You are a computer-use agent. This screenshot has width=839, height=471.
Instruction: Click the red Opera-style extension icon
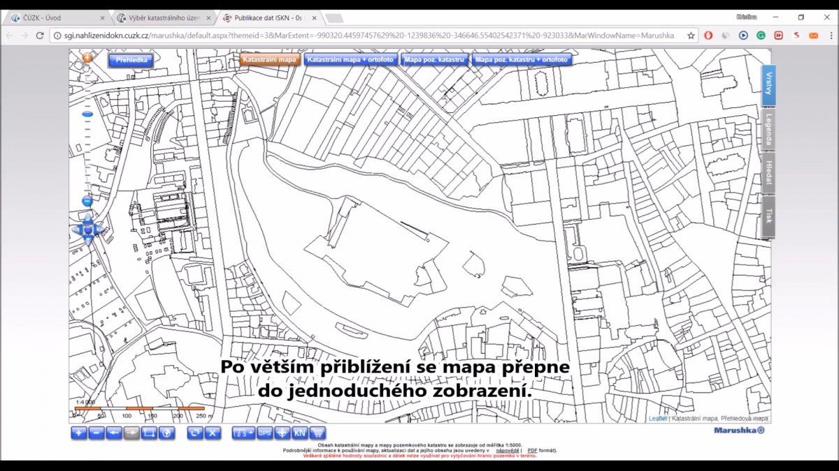(x=708, y=35)
